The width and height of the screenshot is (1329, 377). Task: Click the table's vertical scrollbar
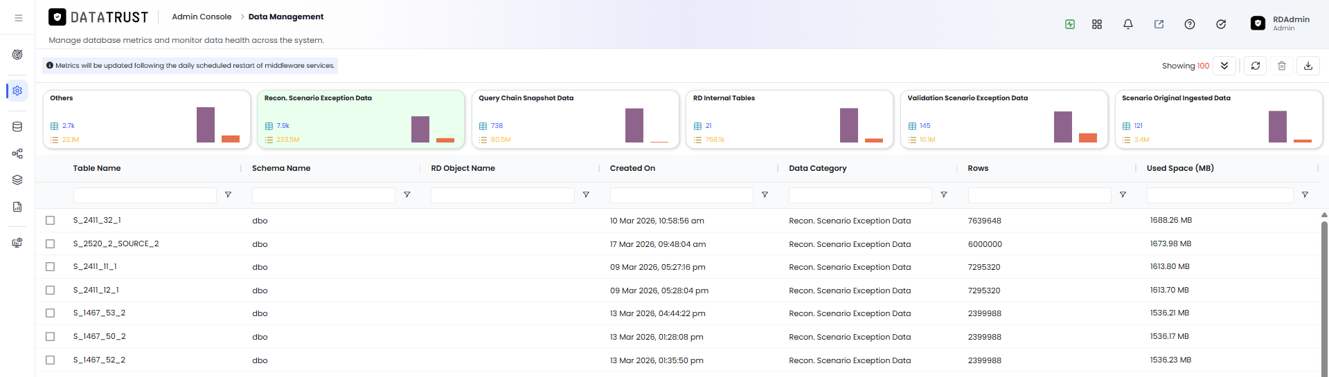pyautogui.click(x=1324, y=297)
